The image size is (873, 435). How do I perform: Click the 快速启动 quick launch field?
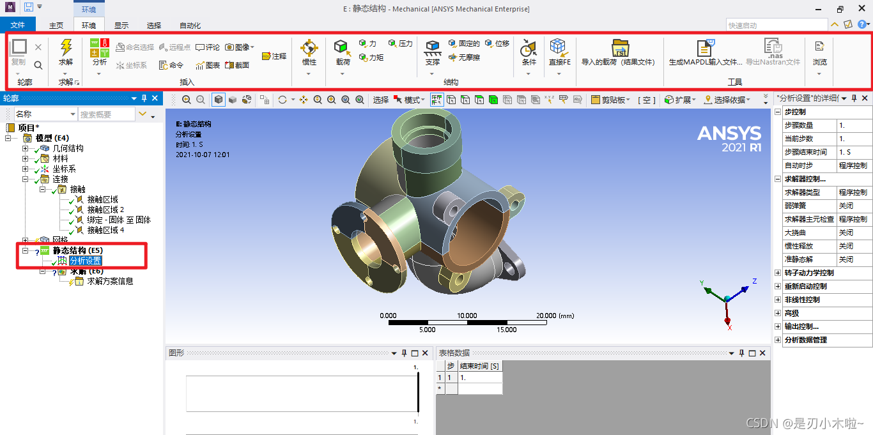click(776, 25)
